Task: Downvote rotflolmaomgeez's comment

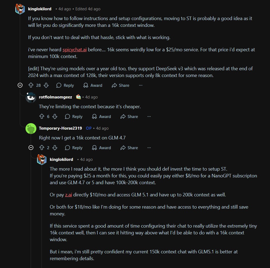Action: click(55, 117)
